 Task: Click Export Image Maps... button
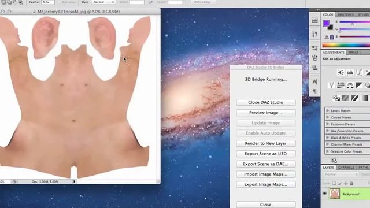(x=266, y=184)
